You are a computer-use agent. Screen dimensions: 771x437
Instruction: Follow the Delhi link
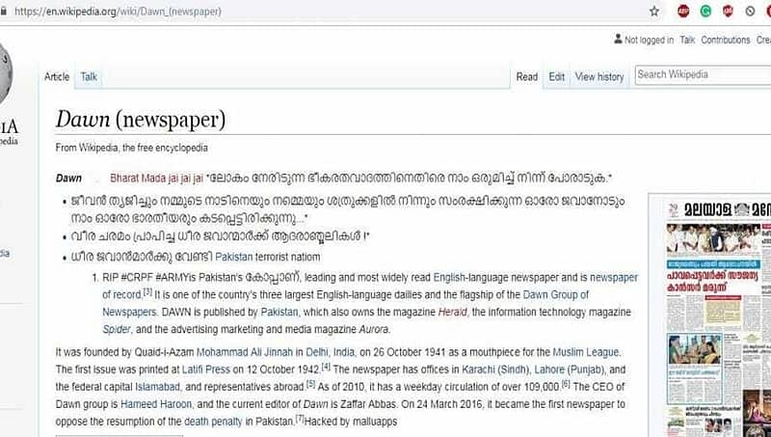pyautogui.click(x=317, y=352)
